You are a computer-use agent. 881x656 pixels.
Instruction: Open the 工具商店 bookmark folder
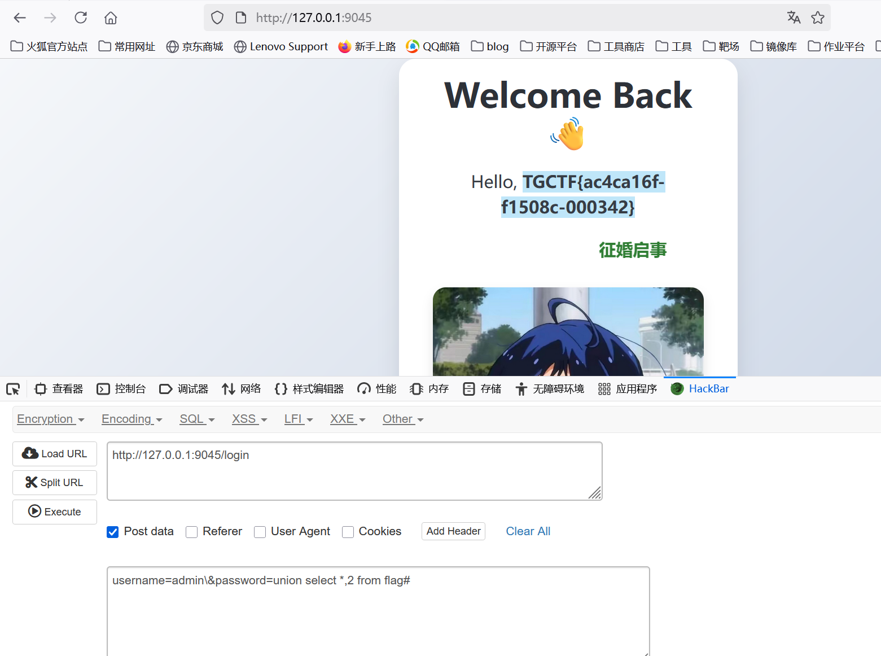(616, 46)
